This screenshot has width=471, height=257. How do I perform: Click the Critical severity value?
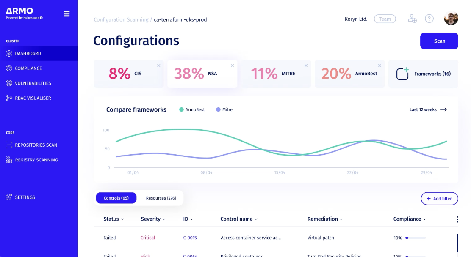(x=148, y=238)
